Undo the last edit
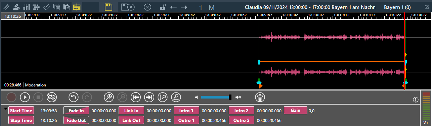The image size is (432, 126). 74,97
